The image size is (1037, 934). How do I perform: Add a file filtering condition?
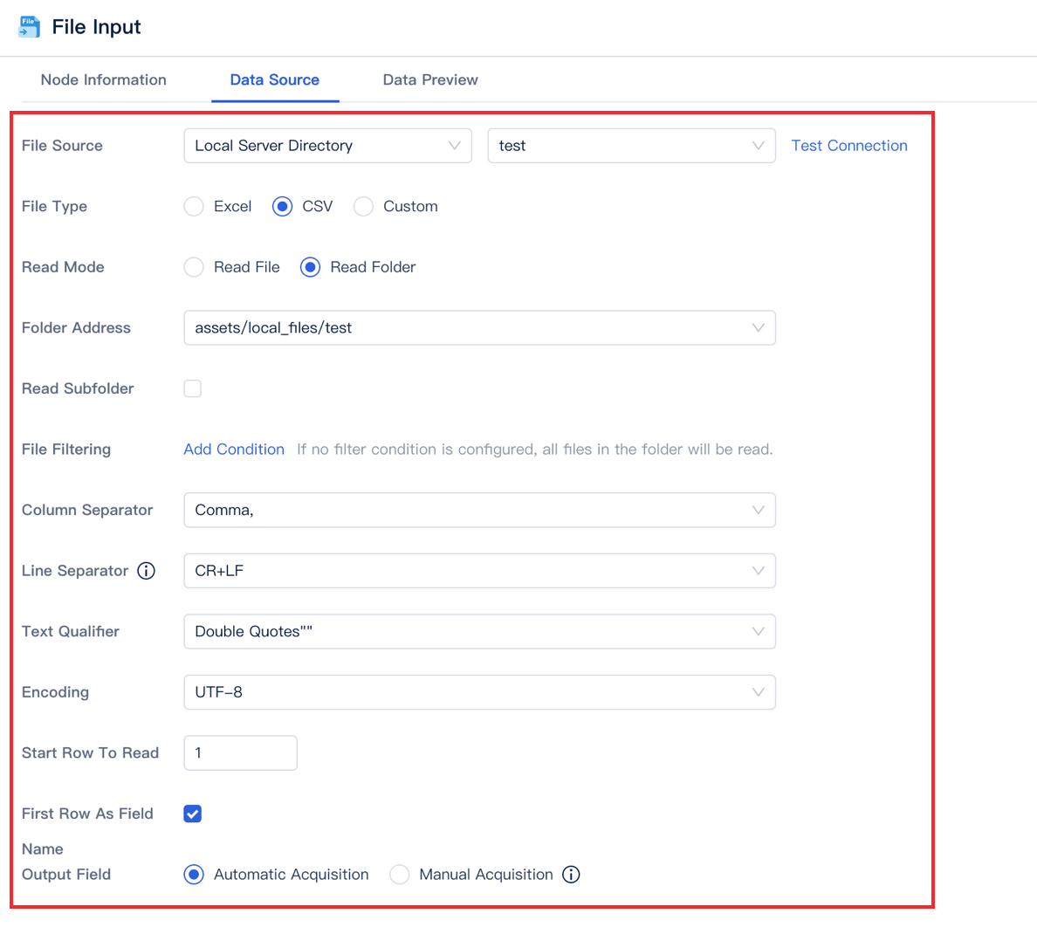click(234, 449)
